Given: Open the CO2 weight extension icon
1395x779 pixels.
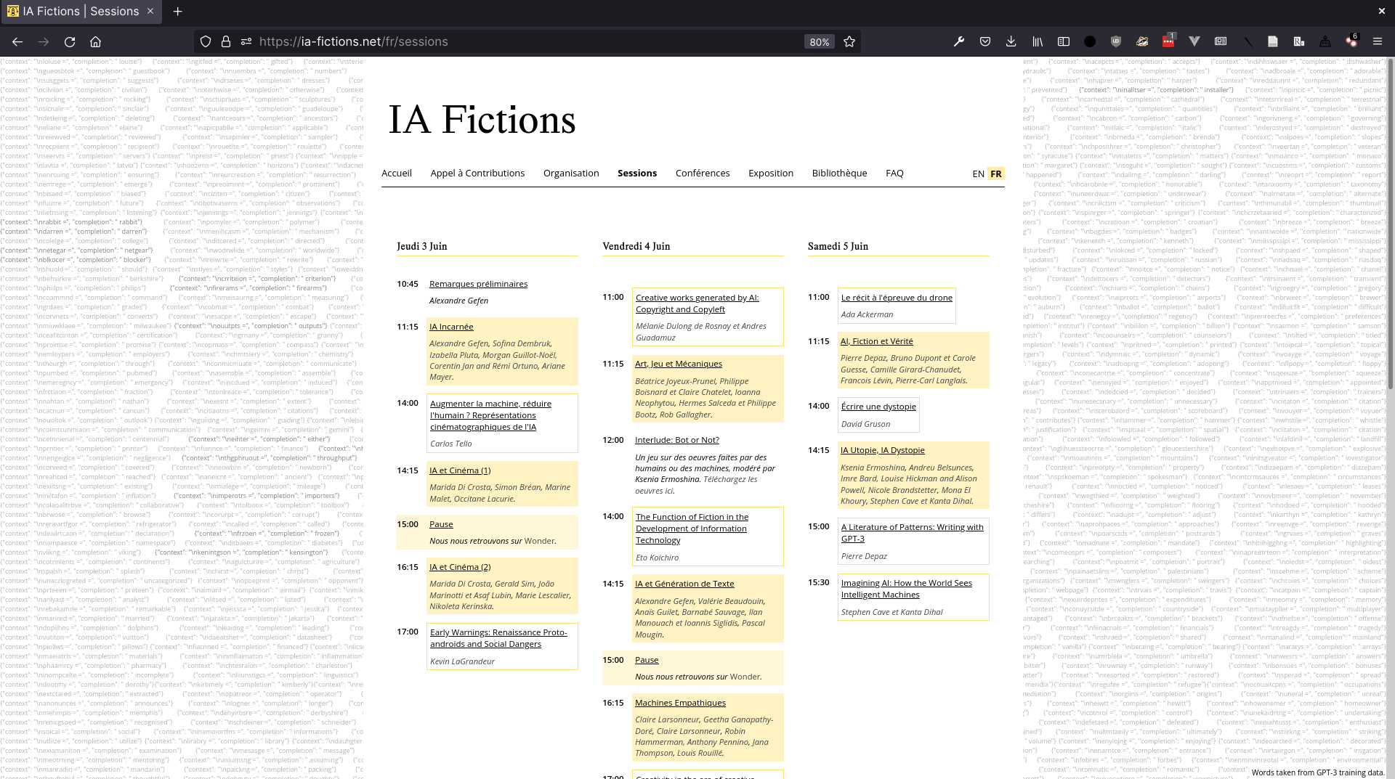Looking at the screenshot, I should click(x=1325, y=41).
